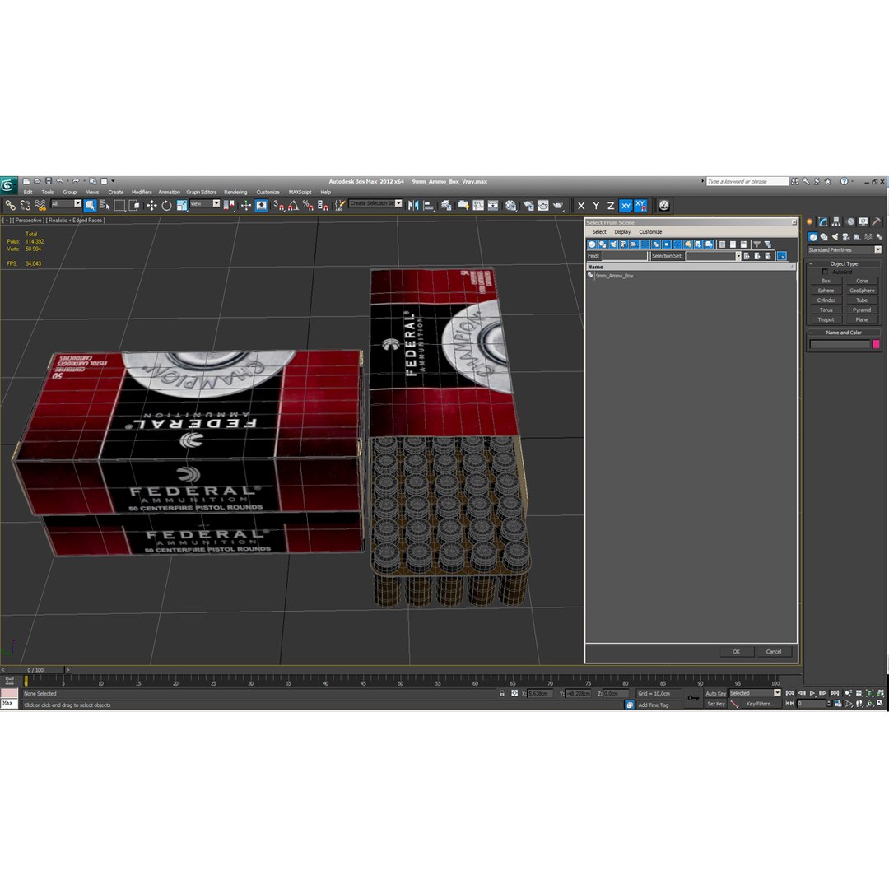
Task: Toggle 3D Snaps
Action: pyautogui.click(x=278, y=205)
